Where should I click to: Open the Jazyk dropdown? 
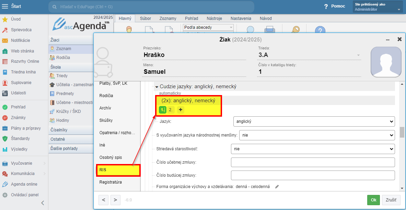314,121
